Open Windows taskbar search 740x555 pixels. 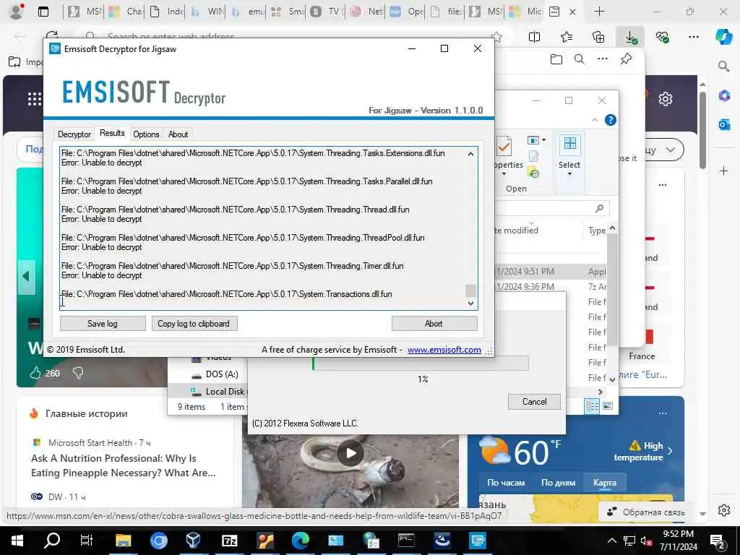52,541
